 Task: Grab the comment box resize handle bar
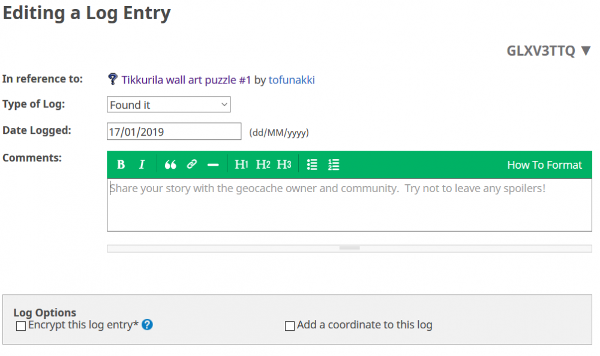pyautogui.click(x=349, y=249)
